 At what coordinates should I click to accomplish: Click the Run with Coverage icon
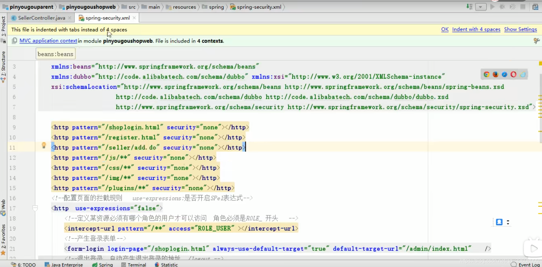click(x=513, y=7)
